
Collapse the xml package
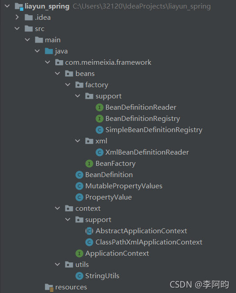pos(78,141)
